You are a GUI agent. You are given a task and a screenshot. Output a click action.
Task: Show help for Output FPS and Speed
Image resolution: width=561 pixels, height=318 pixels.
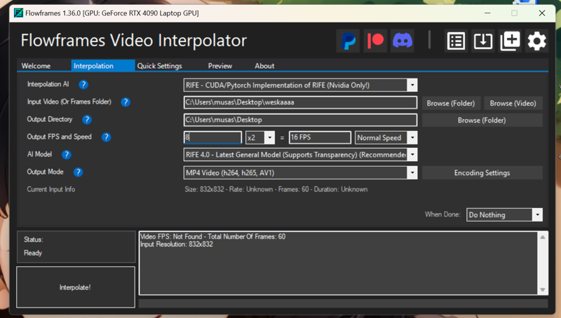(x=106, y=137)
